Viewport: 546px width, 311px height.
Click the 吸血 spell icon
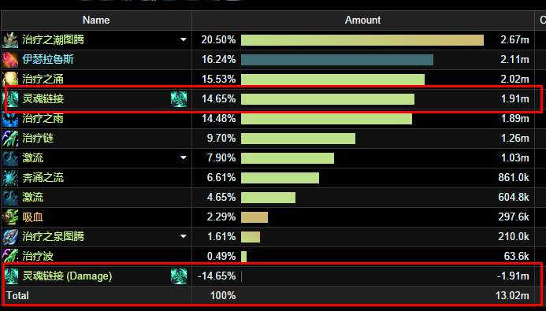[x=10, y=217]
